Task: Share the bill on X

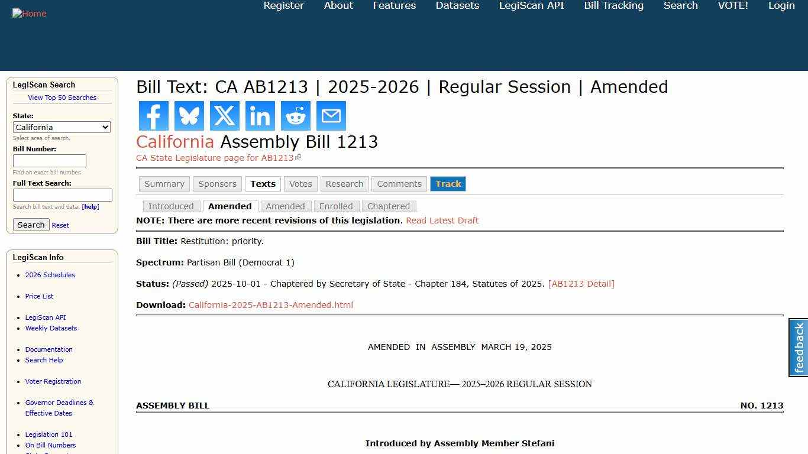Action: coord(224,116)
